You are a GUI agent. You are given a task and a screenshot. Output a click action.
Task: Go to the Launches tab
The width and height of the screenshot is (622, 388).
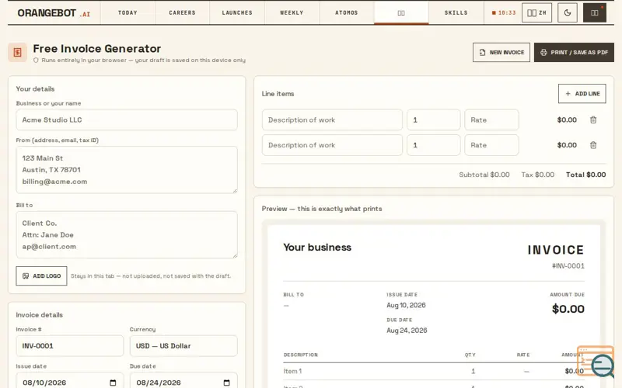point(237,12)
